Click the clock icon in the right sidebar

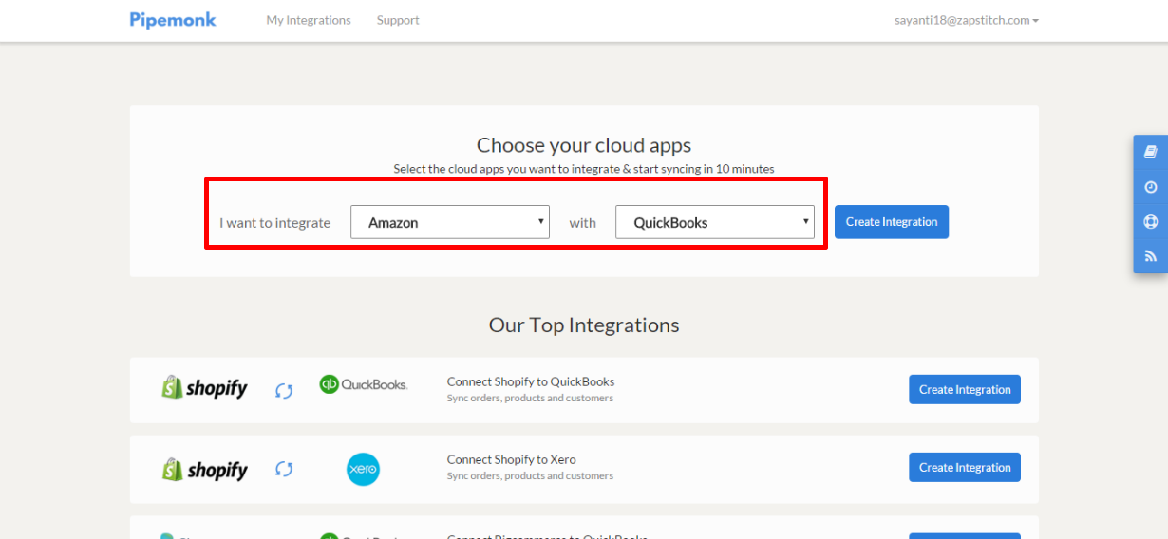tap(1151, 187)
